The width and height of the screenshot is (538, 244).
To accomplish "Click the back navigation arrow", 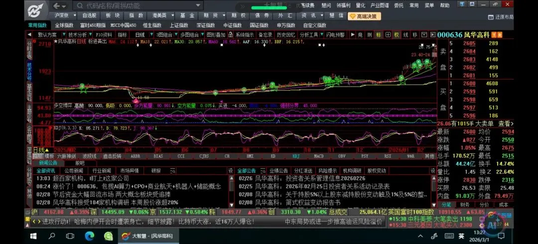I will click(57, 6).
